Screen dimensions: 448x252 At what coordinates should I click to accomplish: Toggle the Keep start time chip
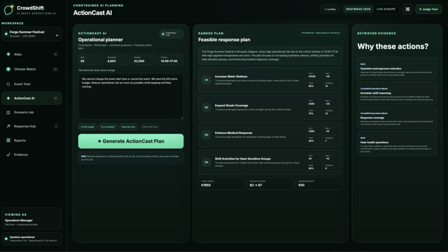[x=128, y=127]
